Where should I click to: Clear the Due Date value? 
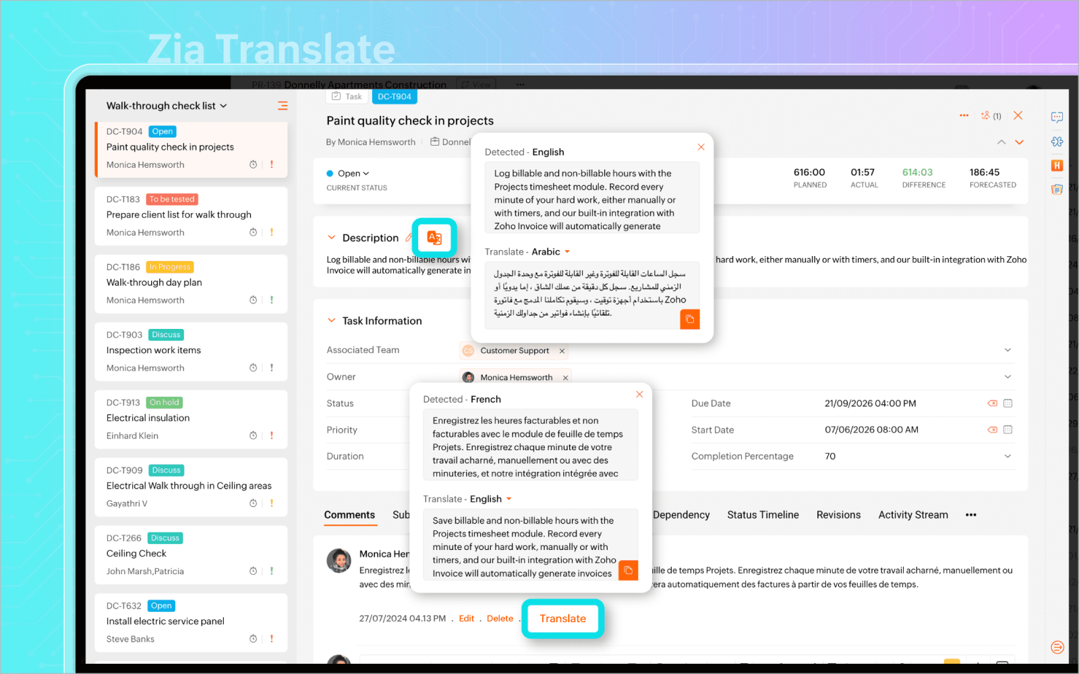[992, 403]
